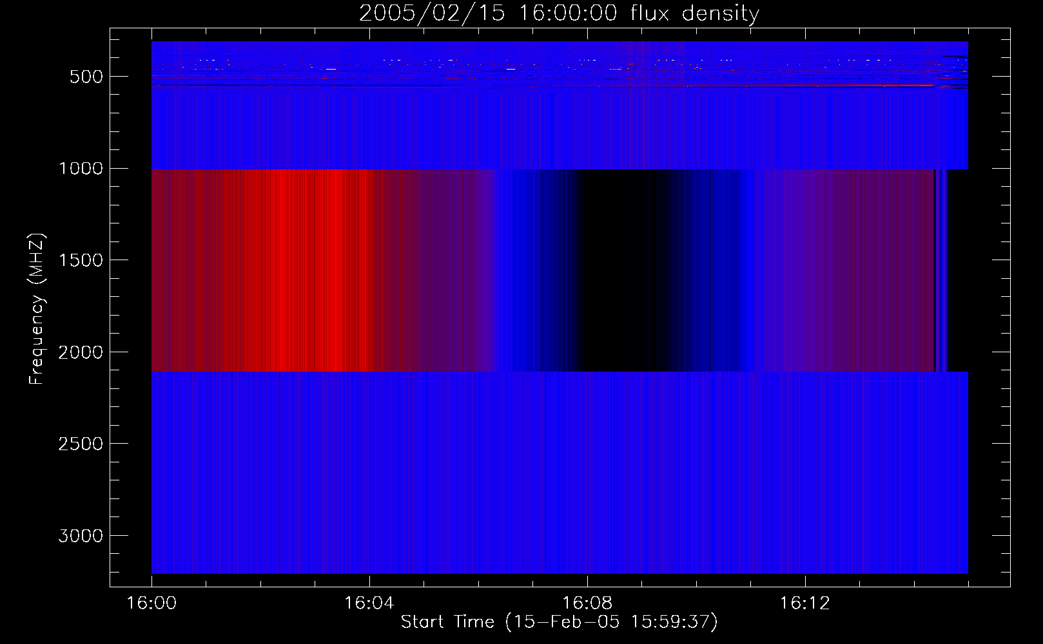1043x644 pixels.
Task: Select the 2500 frequency tick label
Action: (81, 444)
